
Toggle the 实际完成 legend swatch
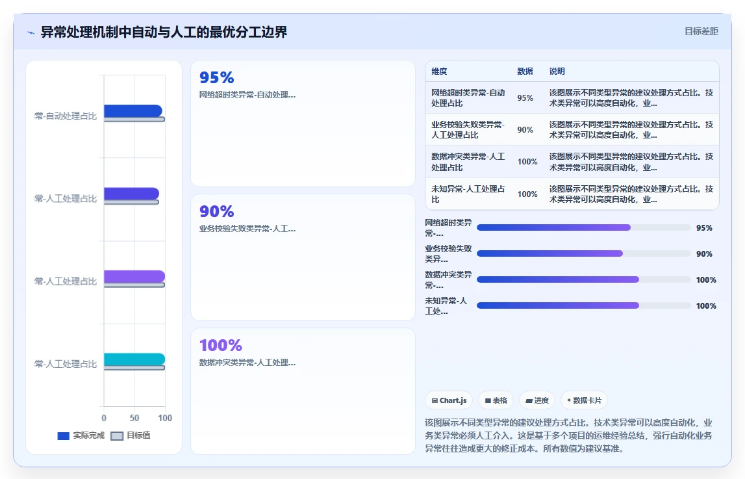pos(63,435)
